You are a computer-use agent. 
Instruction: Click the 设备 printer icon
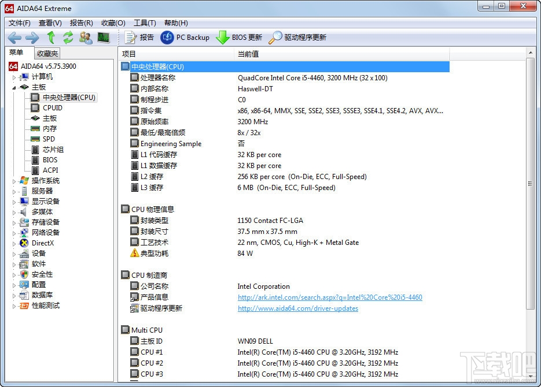coord(24,254)
